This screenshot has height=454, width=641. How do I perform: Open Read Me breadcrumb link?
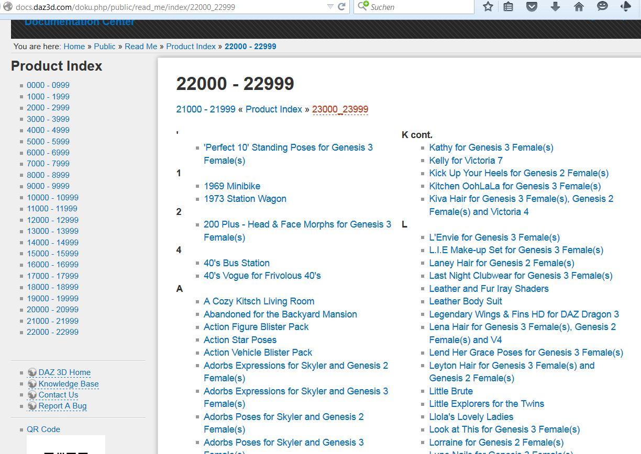(x=141, y=46)
